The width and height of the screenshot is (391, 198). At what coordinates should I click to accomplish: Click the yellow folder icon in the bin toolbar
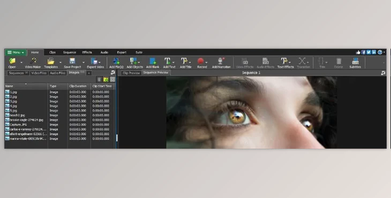click(106, 79)
